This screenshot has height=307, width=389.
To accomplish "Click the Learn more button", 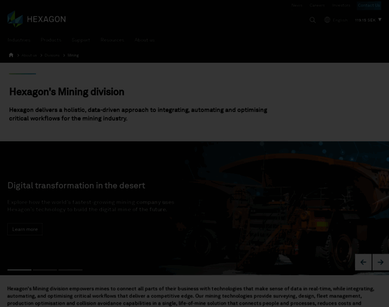I will coord(25,229).
